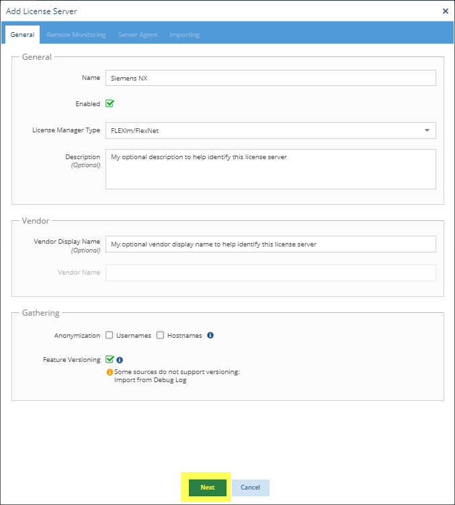Click the Cancel button
Screen dimensions: 455x505
tap(251, 488)
